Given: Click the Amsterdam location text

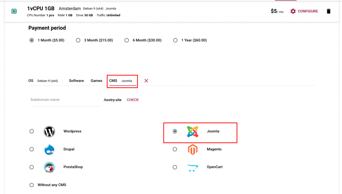Looking at the screenshot, I should pos(69,8).
